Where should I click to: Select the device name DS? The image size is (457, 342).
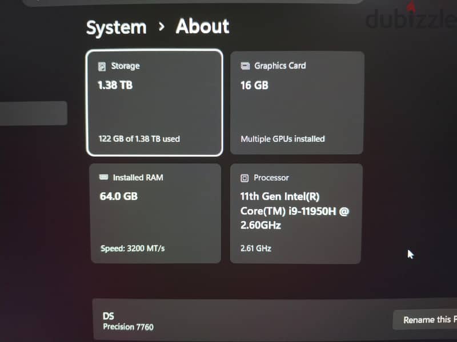point(108,316)
